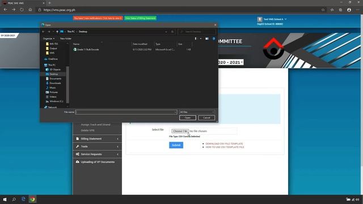This screenshot has height=204, width=363.
Task: Toggle the preview pane icon
Action: (x=207, y=39)
